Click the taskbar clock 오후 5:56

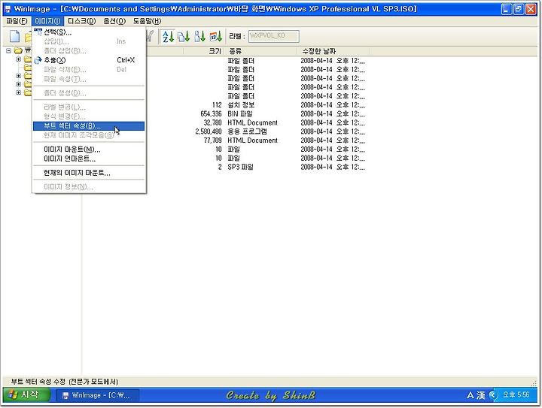tap(516, 394)
